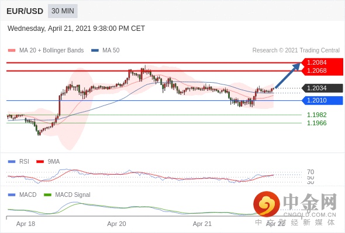Click the 'Apr 20' date axis label
345x233 pixels.
pyautogui.click(x=116, y=224)
